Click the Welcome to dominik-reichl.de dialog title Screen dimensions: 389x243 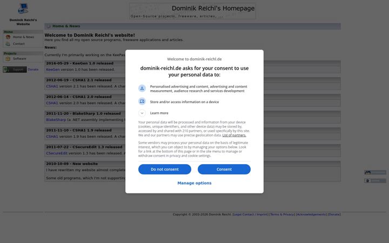point(194,59)
